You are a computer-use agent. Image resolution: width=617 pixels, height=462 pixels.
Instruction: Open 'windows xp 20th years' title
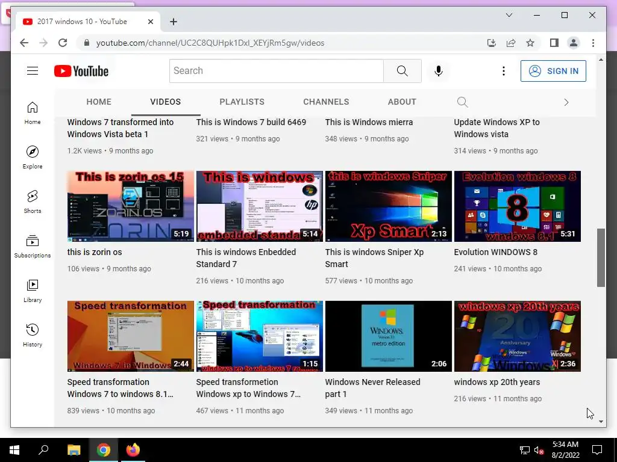[496, 382]
